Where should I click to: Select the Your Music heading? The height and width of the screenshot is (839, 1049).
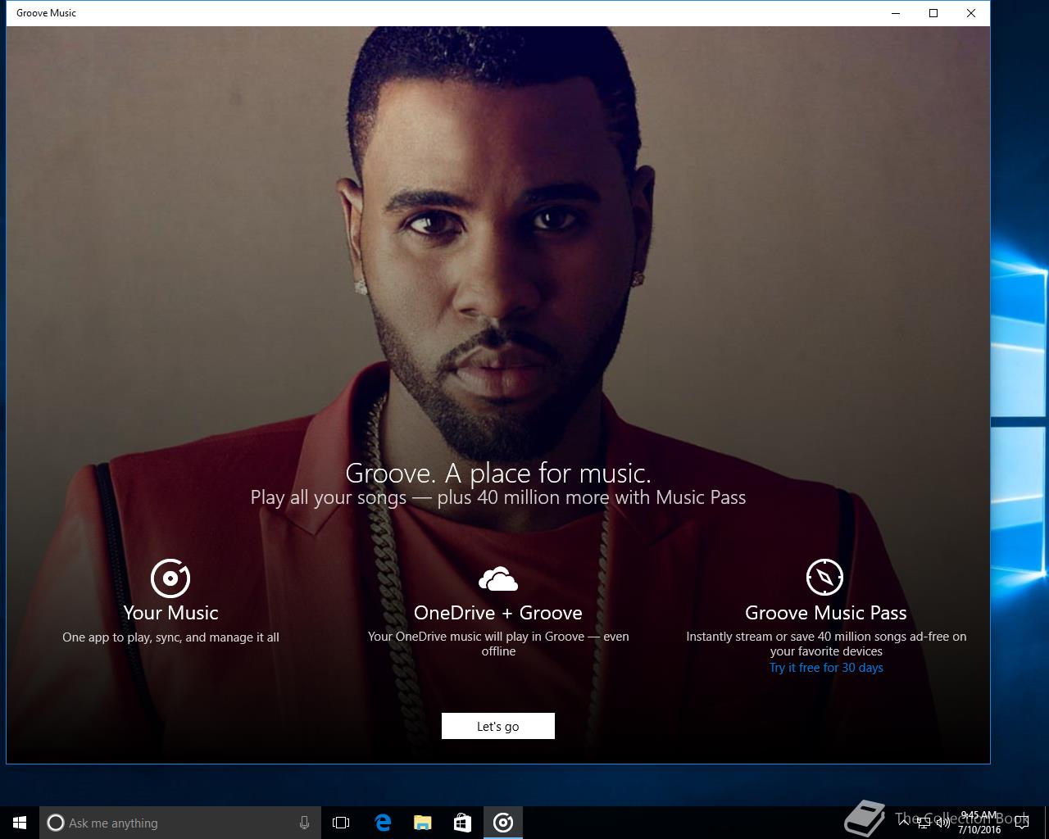pyautogui.click(x=170, y=613)
